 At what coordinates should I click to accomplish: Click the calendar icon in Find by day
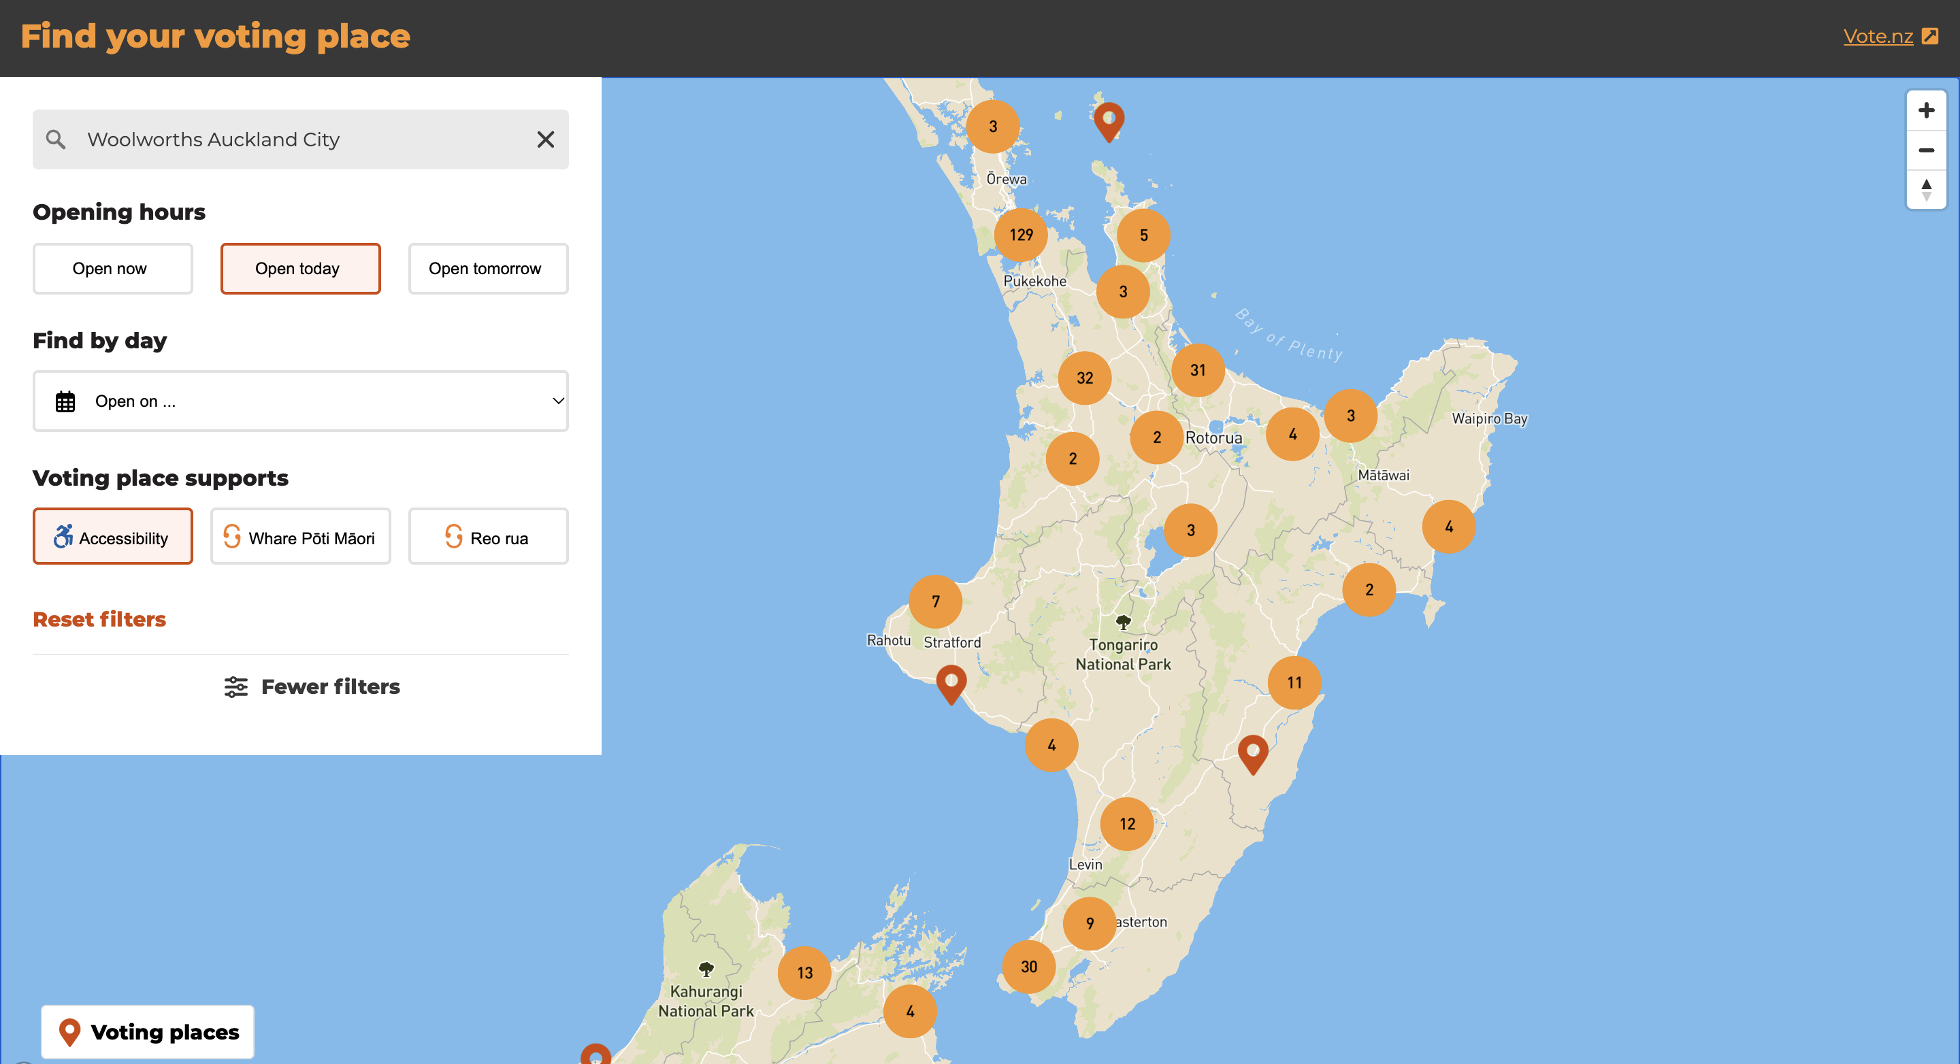[x=65, y=401]
